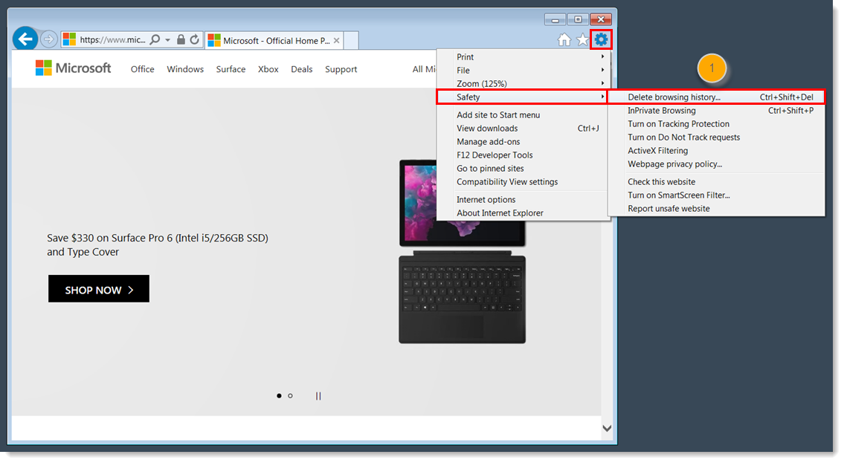The width and height of the screenshot is (844, 463).
Task: Select the Microsoft - Official Home Page tab
Action: point(274,40)
